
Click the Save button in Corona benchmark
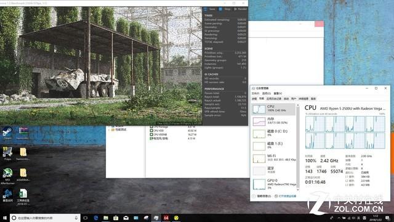209,9
